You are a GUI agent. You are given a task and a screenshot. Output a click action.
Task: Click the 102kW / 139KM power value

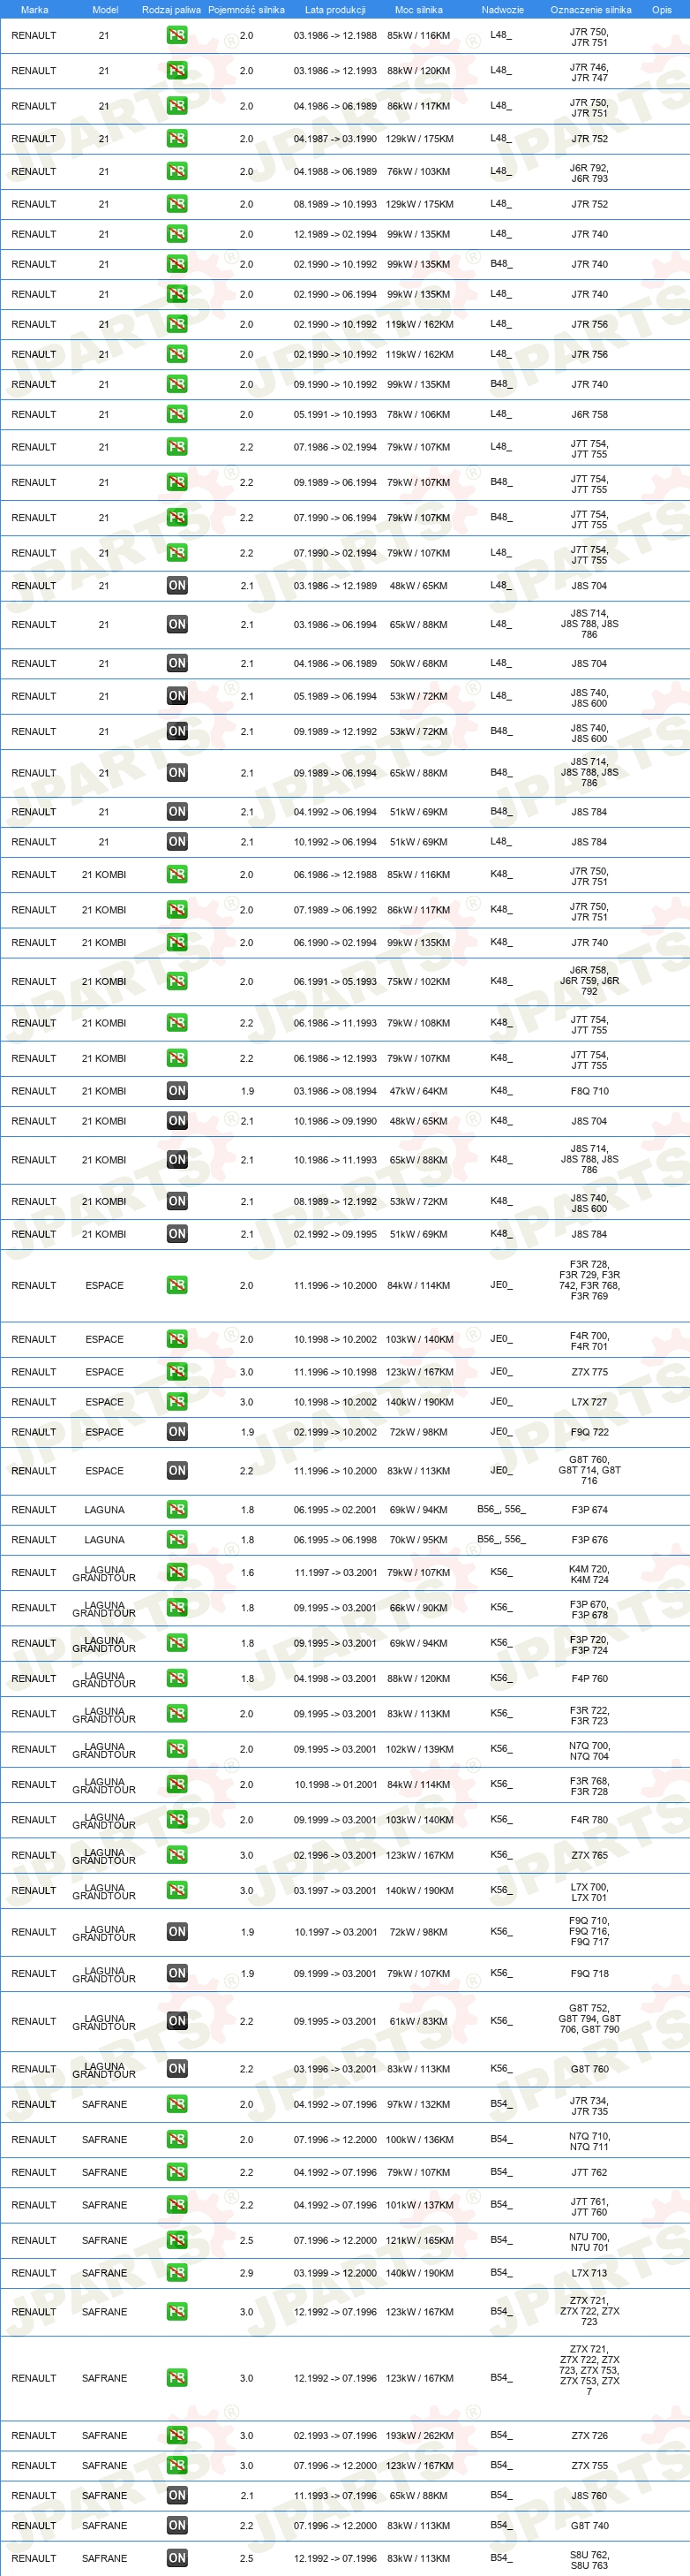tap(419, 1749)
